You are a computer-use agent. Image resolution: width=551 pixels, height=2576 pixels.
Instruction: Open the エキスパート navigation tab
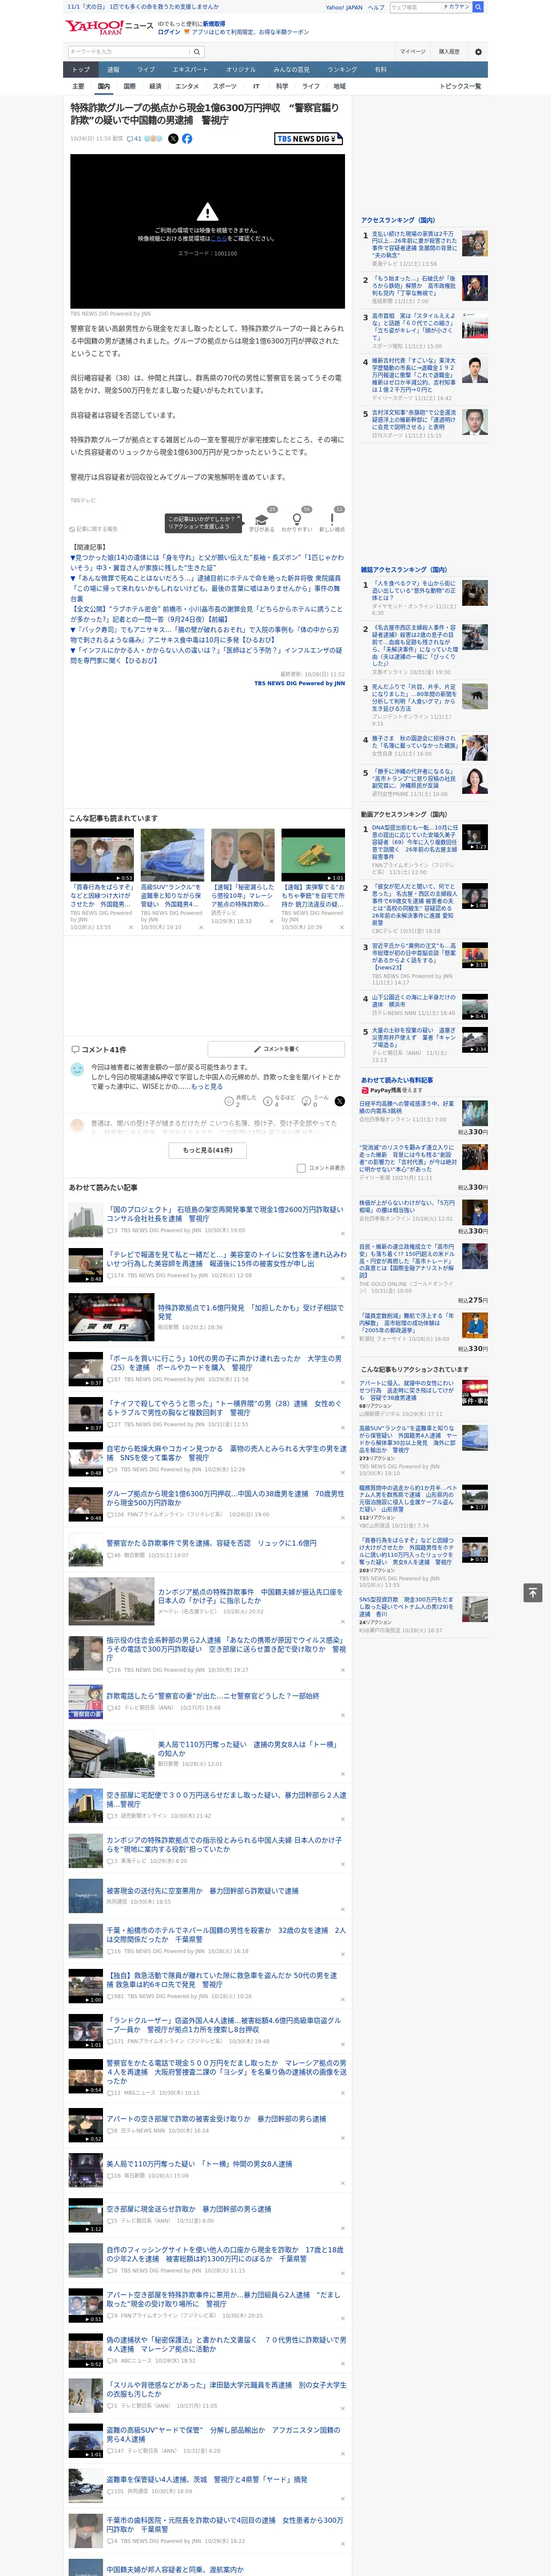pyautogui.click(x=190, y=70)
